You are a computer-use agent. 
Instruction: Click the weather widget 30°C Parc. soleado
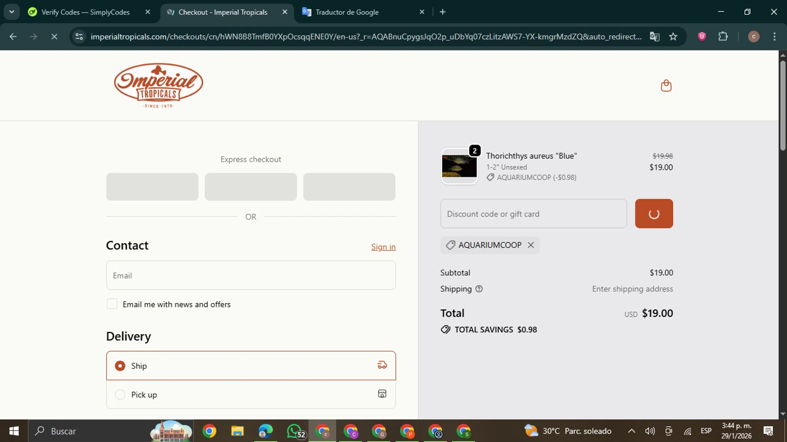tap(568, 431)
